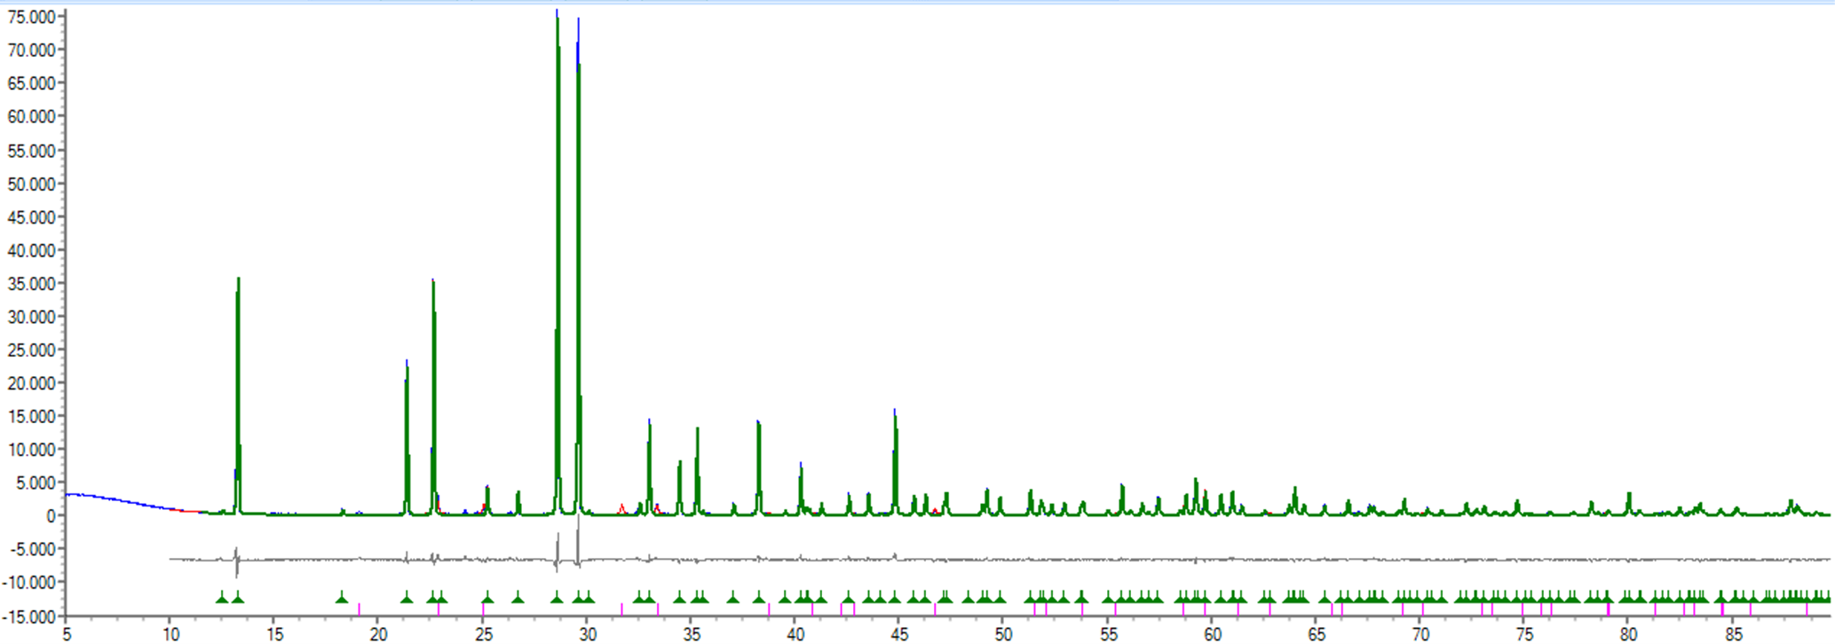
Task: Click the green reflection marker near 37 degrees
Action: (733, 597)
